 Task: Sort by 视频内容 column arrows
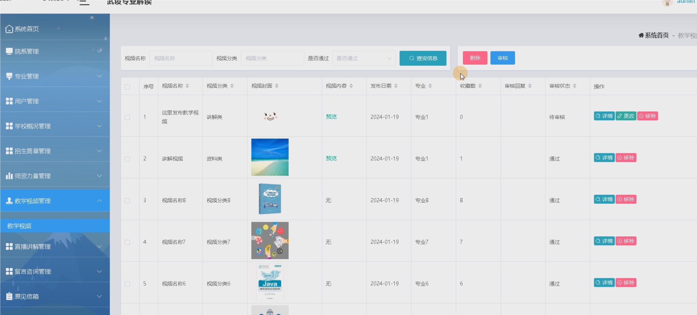pyautogui.click(x=351, y=86)
